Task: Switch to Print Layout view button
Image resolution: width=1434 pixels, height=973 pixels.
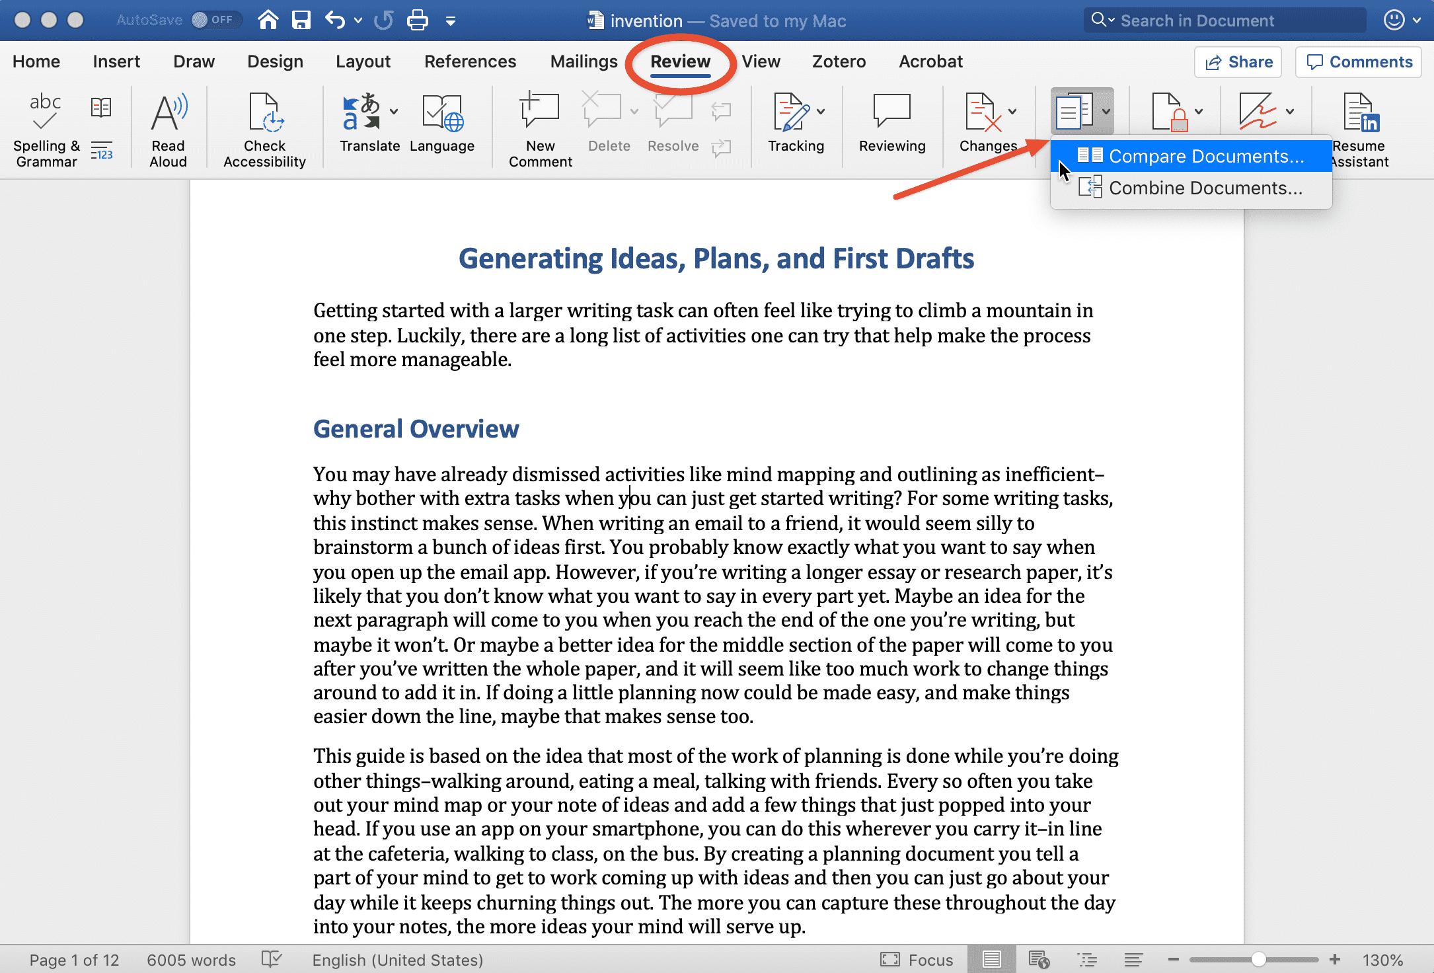Action: [991, 960]
